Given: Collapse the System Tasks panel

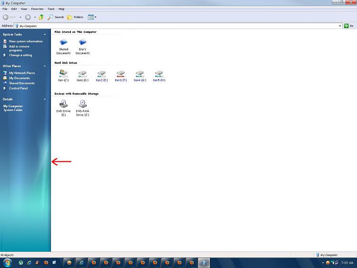Looking at the screenshot, I should coord(45,34).
